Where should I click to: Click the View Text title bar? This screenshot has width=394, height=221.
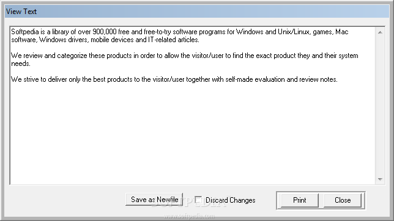(197, 11)
